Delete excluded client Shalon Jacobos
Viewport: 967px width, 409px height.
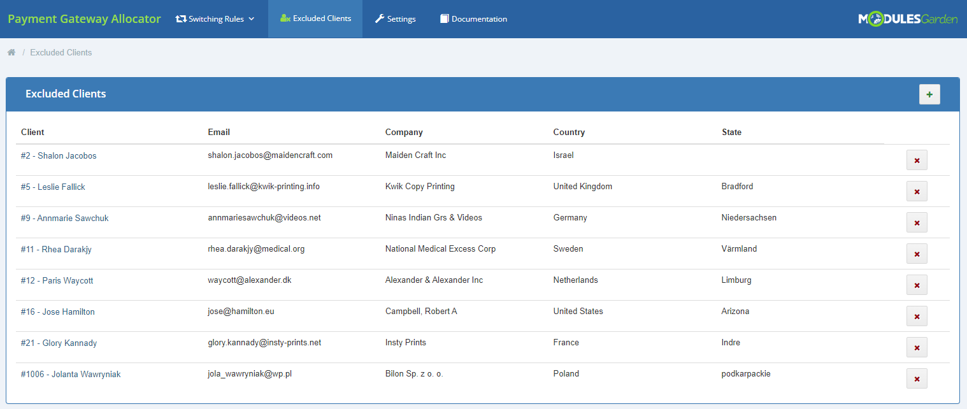point(917,160)
